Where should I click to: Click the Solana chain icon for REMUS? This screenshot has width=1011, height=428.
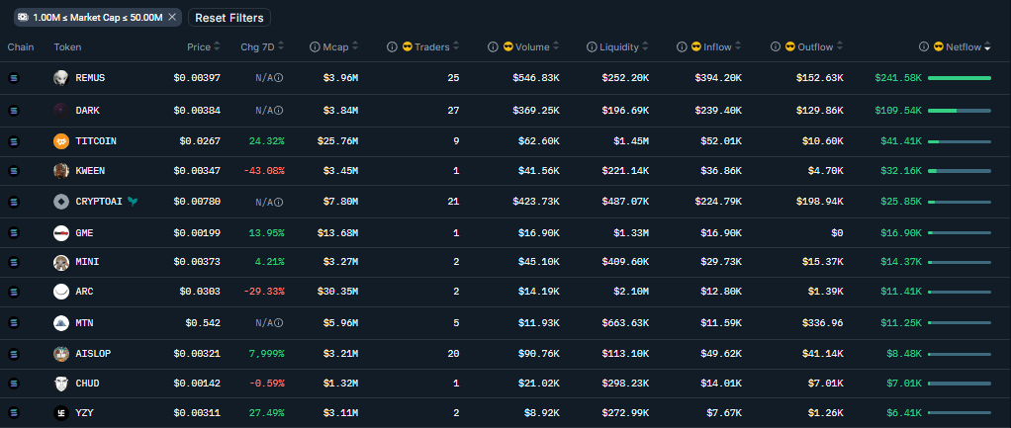[14, 78]
